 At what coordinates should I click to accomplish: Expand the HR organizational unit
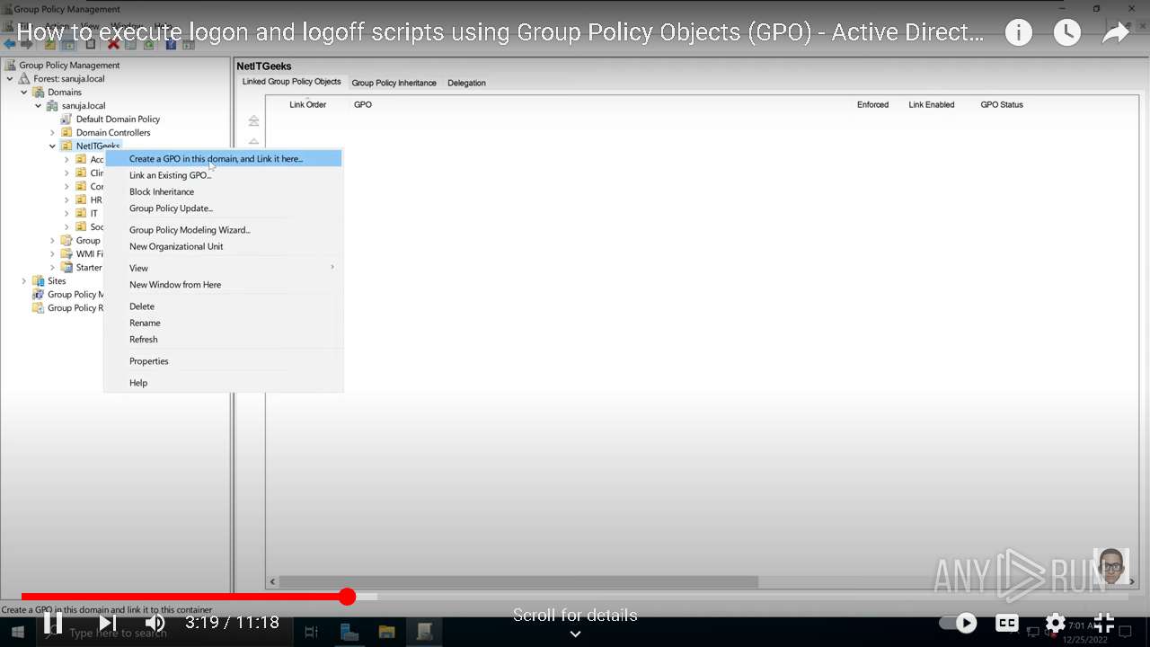[x=67, y=200]
